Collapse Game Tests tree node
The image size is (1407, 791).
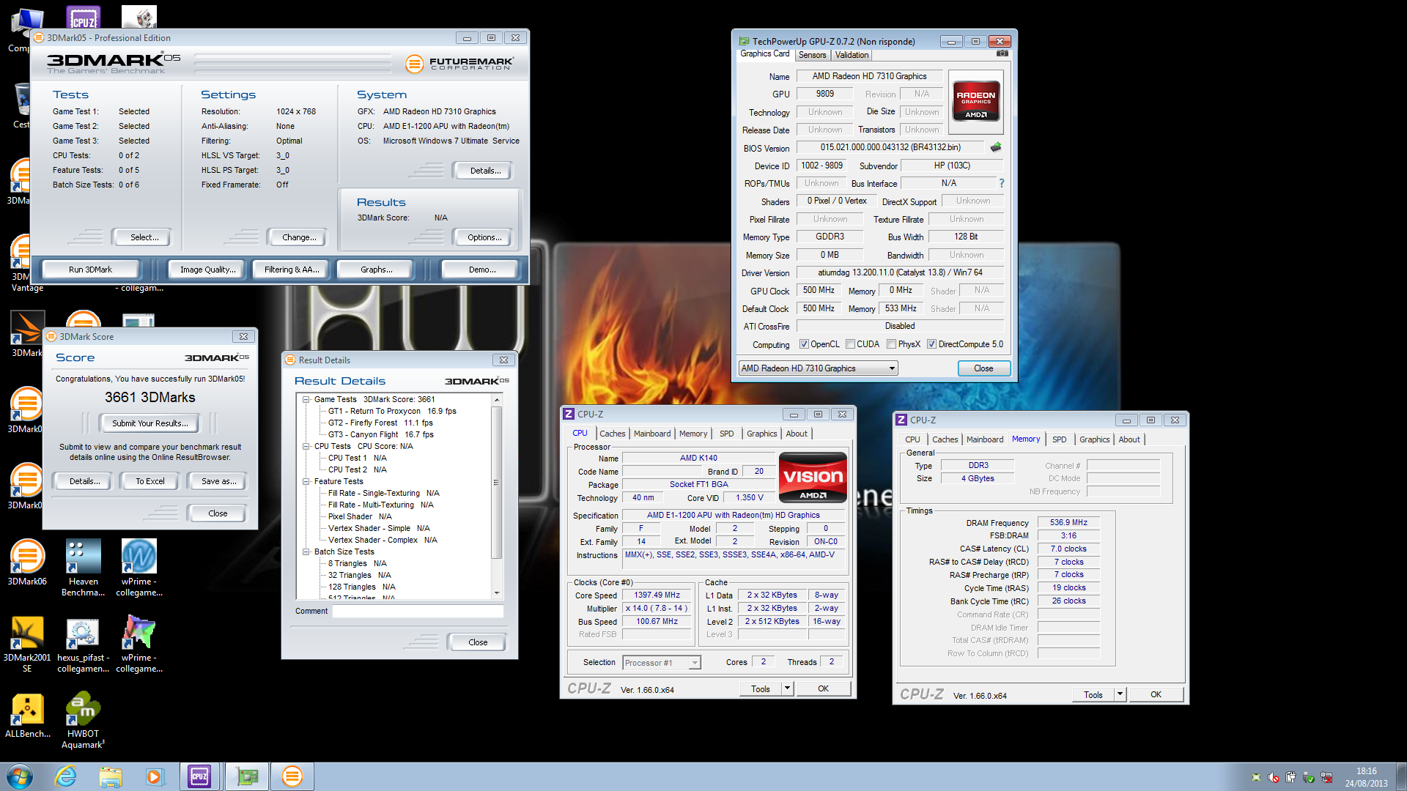306,399
